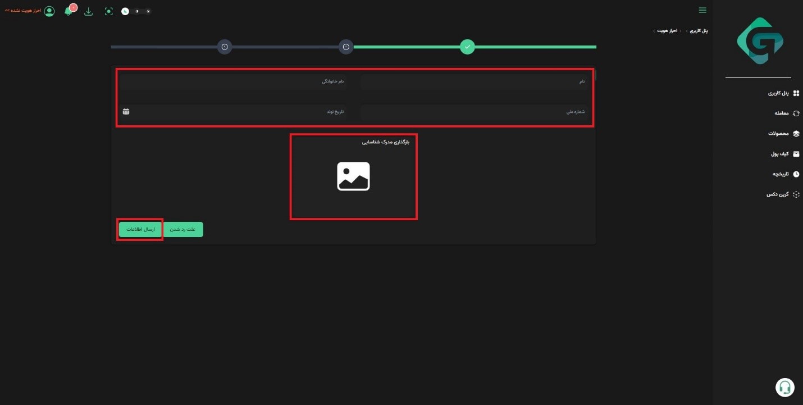
Task: Open the calendar icon in تاریخ تولد field
Action: [x=126, y=111]
